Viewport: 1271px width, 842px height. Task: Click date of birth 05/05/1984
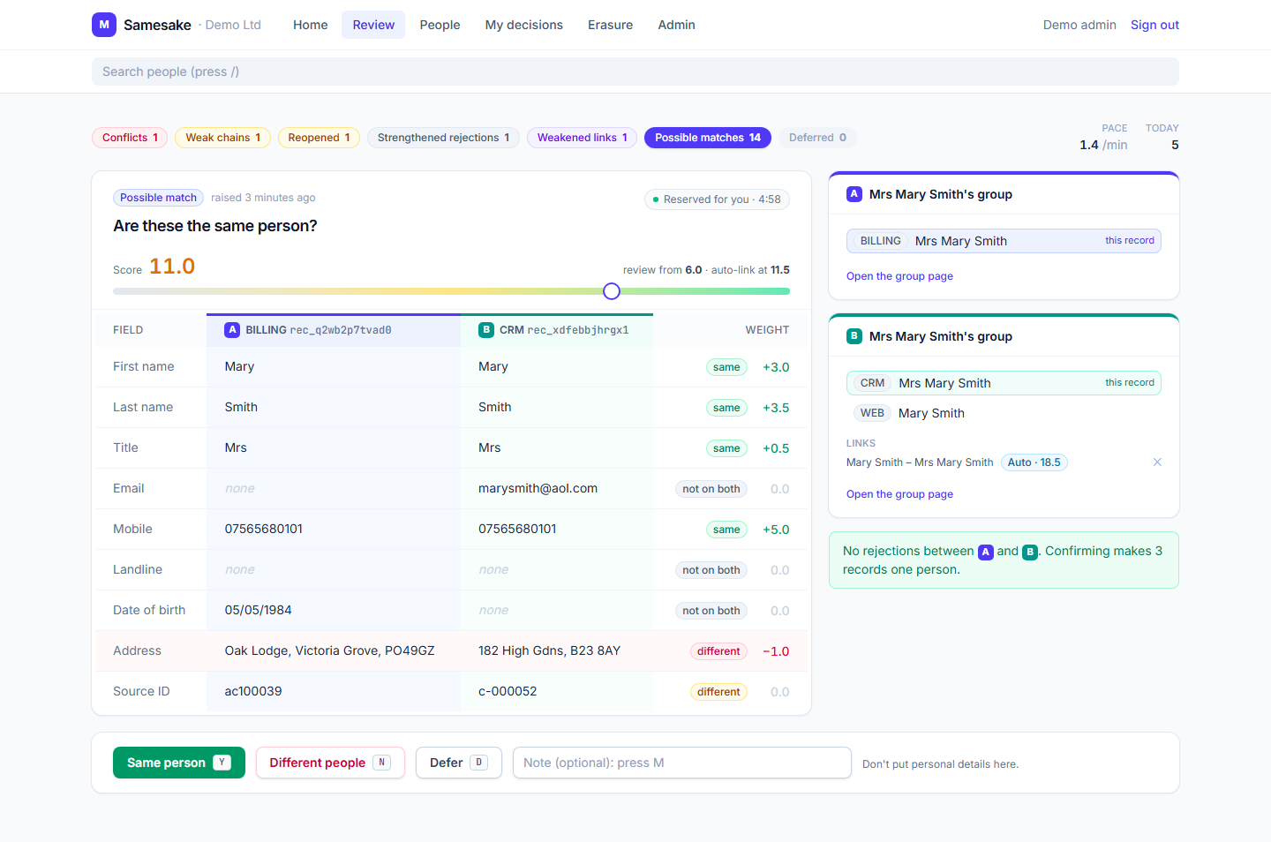pos(258,610)
